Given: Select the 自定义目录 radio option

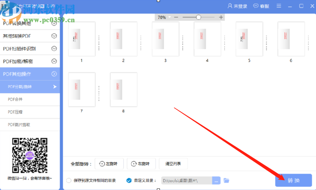Looking at the screenshot, I should pyautogui.click(x=129, y=180).
